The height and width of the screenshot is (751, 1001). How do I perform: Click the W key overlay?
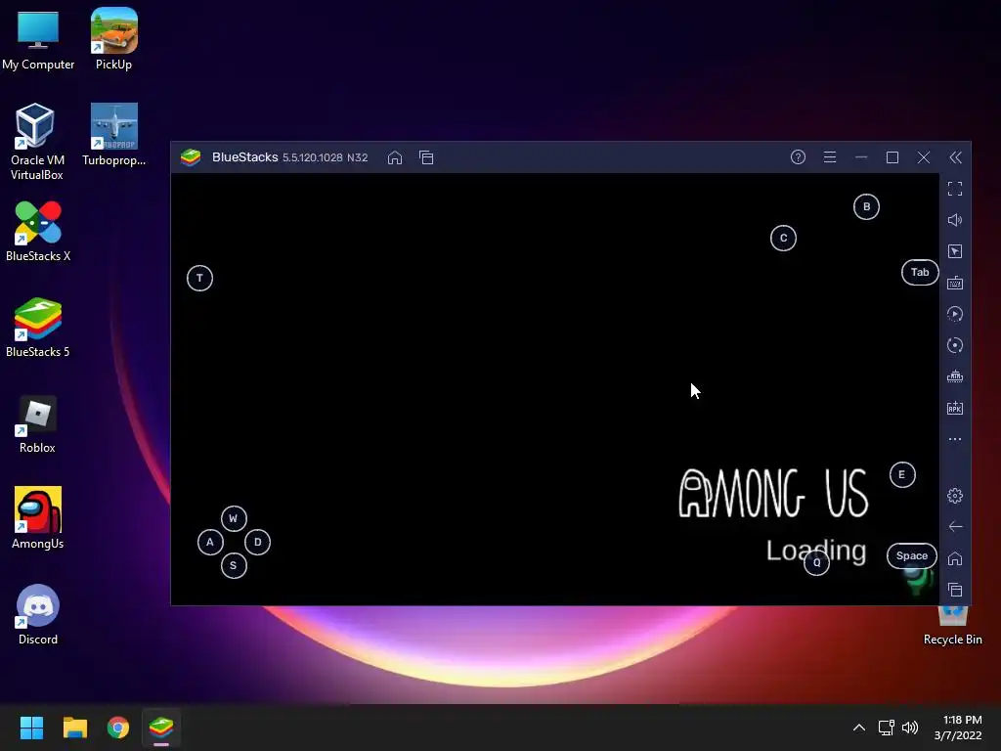[234, 518]
